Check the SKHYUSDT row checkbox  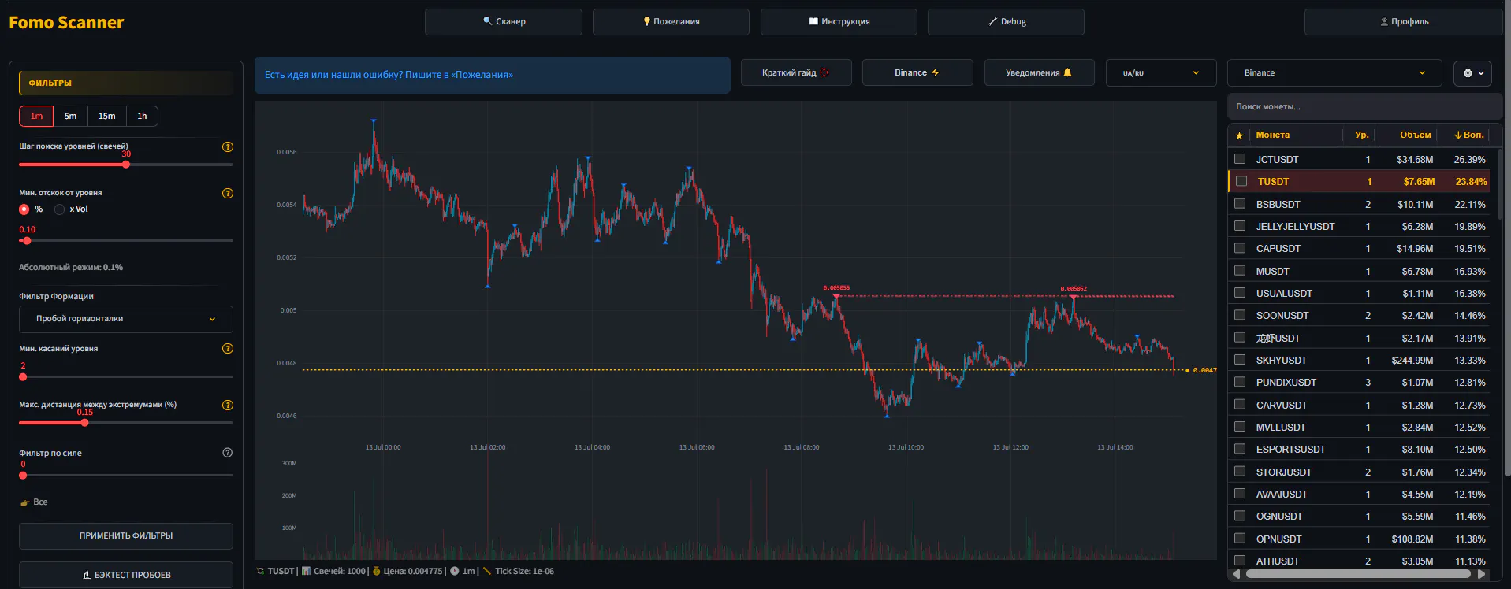click(1240, 360)
